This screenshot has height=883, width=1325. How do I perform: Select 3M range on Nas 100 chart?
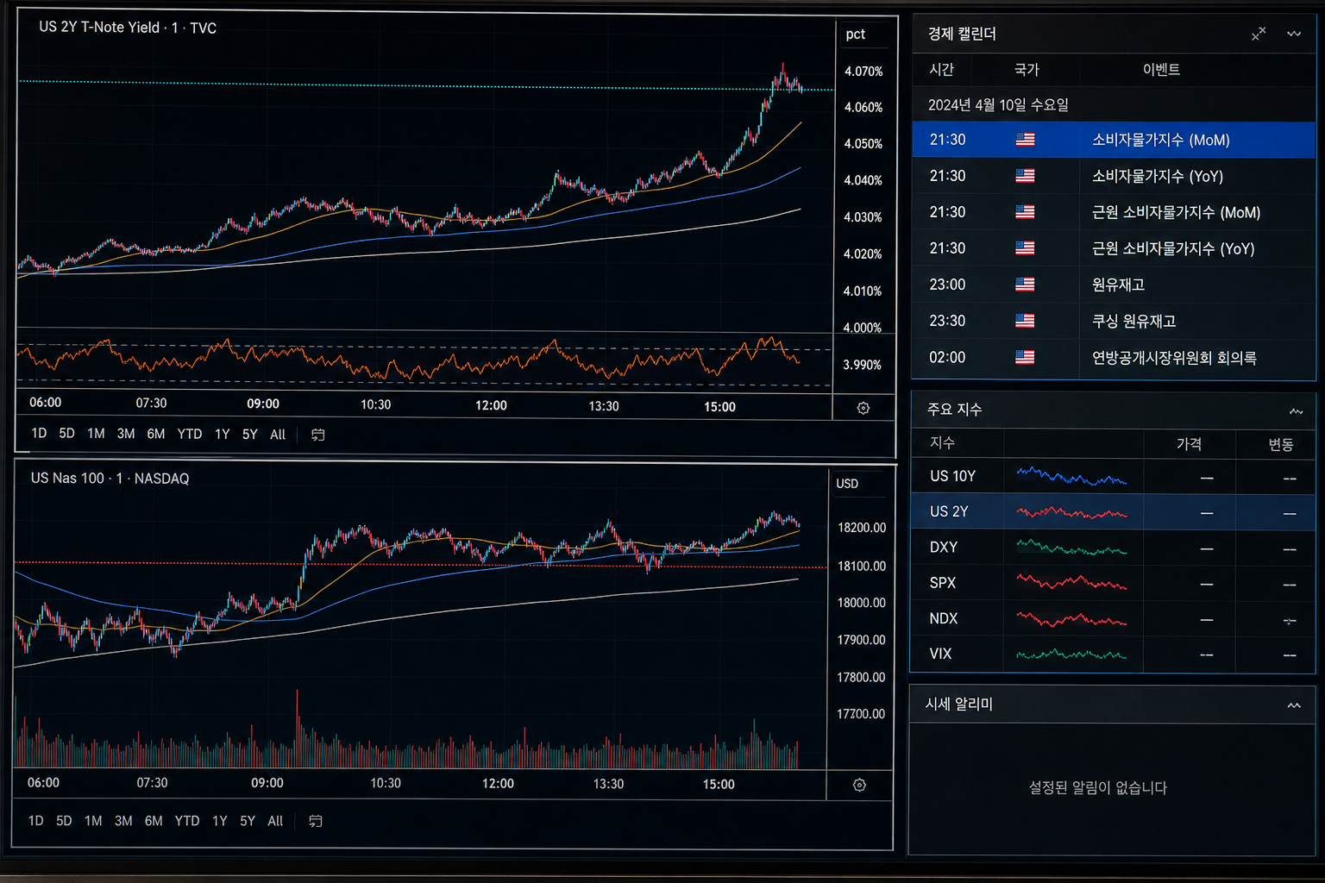pos(123,821)
